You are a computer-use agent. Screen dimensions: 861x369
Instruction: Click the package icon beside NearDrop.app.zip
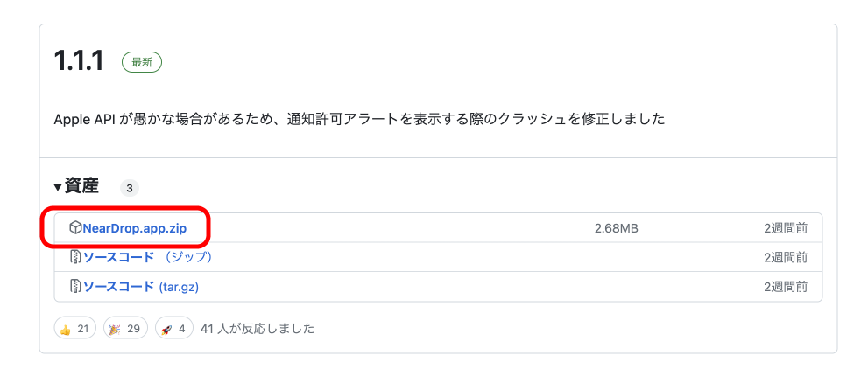pos(75,228)
